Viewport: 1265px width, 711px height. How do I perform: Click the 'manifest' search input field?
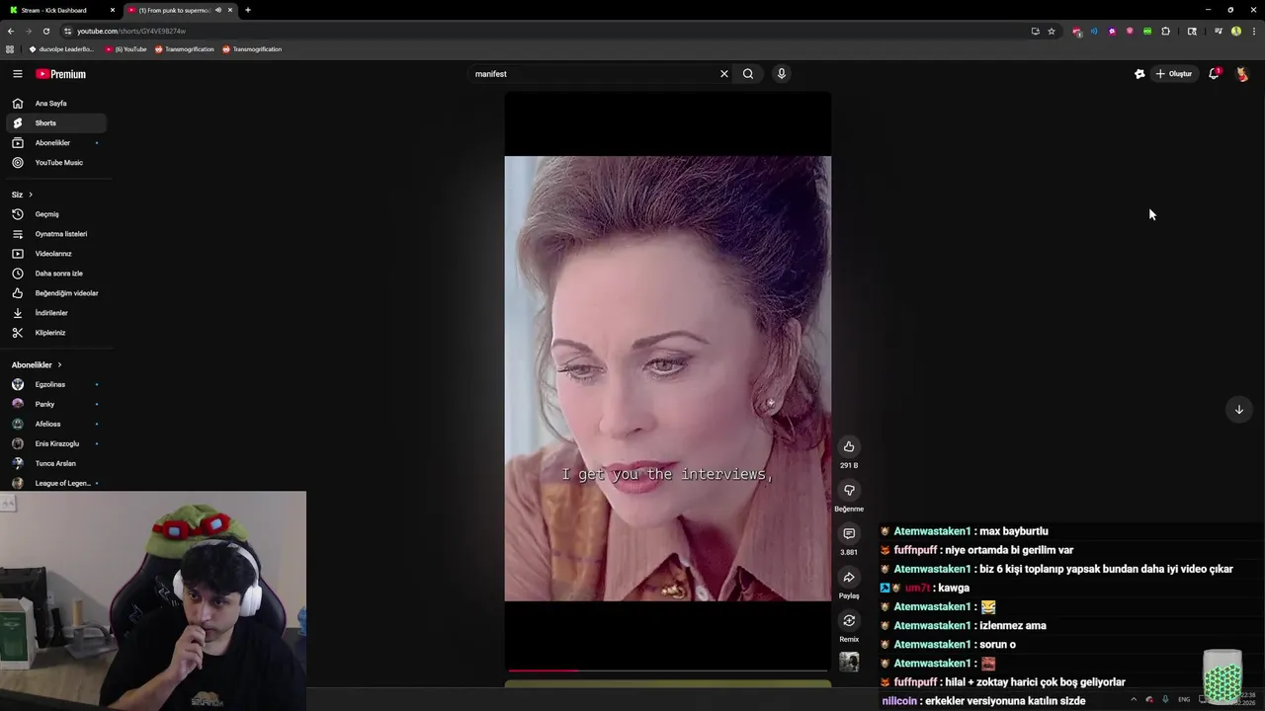click(x=593, y=74)
